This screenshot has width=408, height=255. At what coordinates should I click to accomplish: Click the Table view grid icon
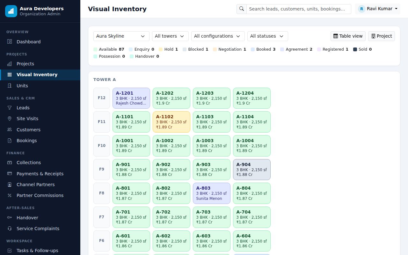pyautogui.click(x=336, y=36)
